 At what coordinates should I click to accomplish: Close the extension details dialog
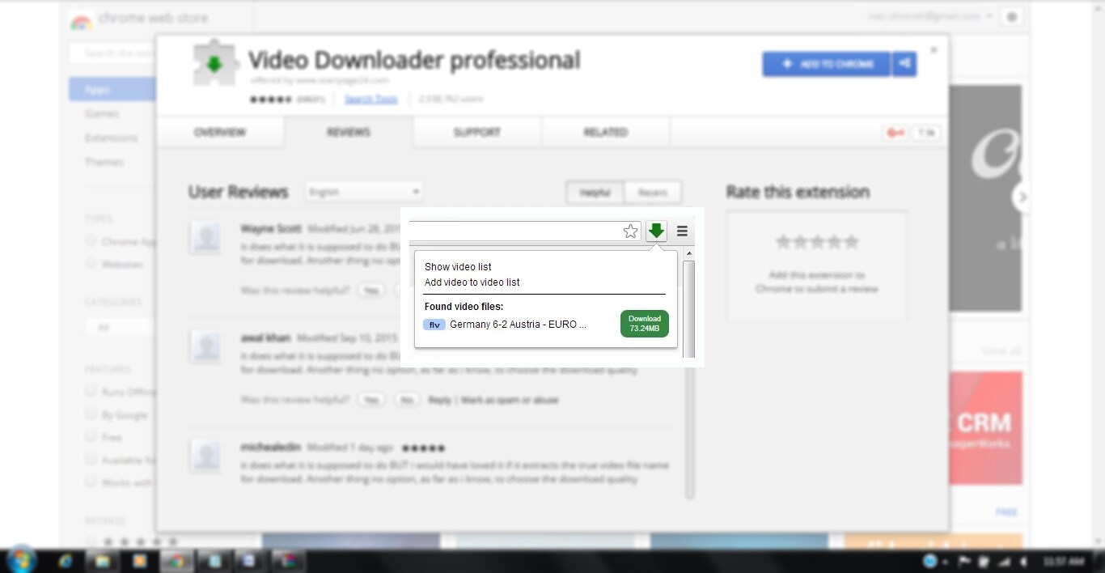click(934, 50)
